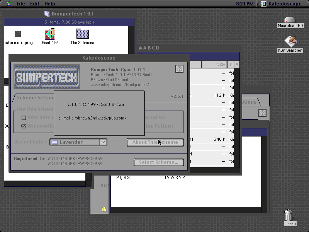
Task: Click the Kaleidoscope help question mark button
Action: click(179, 69)
